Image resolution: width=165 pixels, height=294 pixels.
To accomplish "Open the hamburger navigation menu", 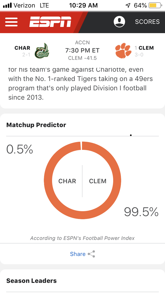I will point(11,22).
